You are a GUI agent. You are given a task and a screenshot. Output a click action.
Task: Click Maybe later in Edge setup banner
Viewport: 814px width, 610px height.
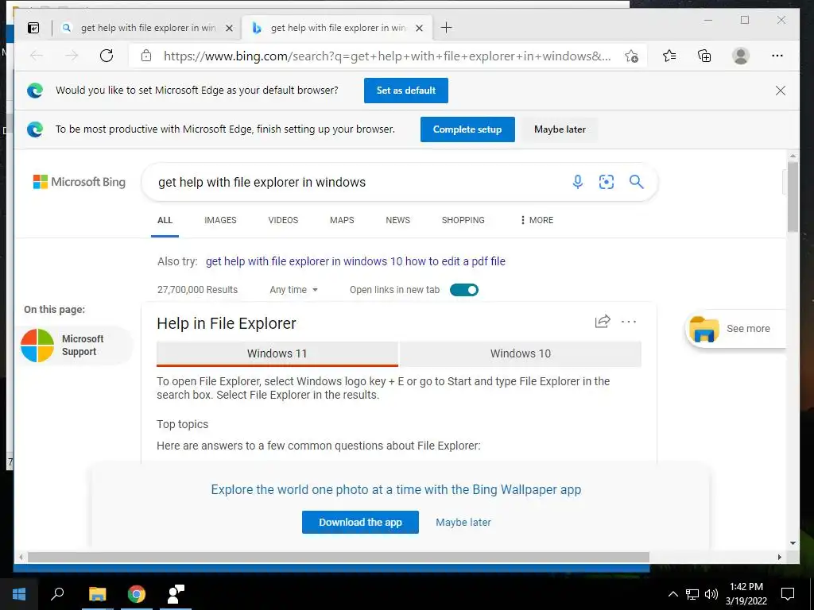[x=560, y=129]
